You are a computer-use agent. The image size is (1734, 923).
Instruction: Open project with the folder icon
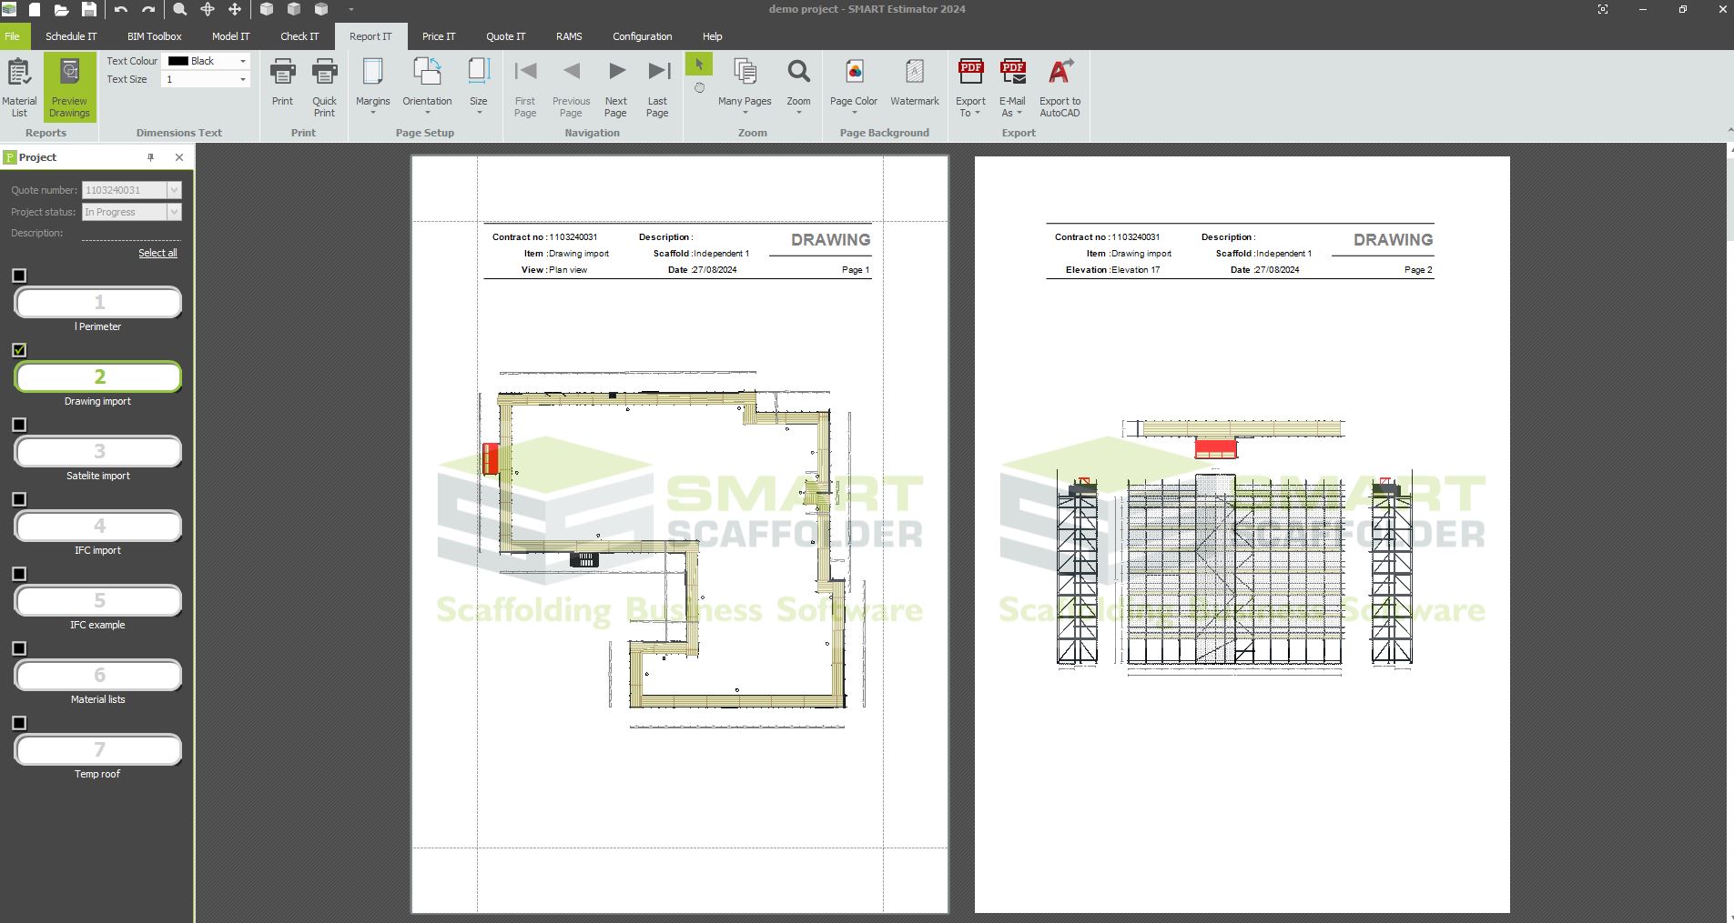click(x=61, y=9)
